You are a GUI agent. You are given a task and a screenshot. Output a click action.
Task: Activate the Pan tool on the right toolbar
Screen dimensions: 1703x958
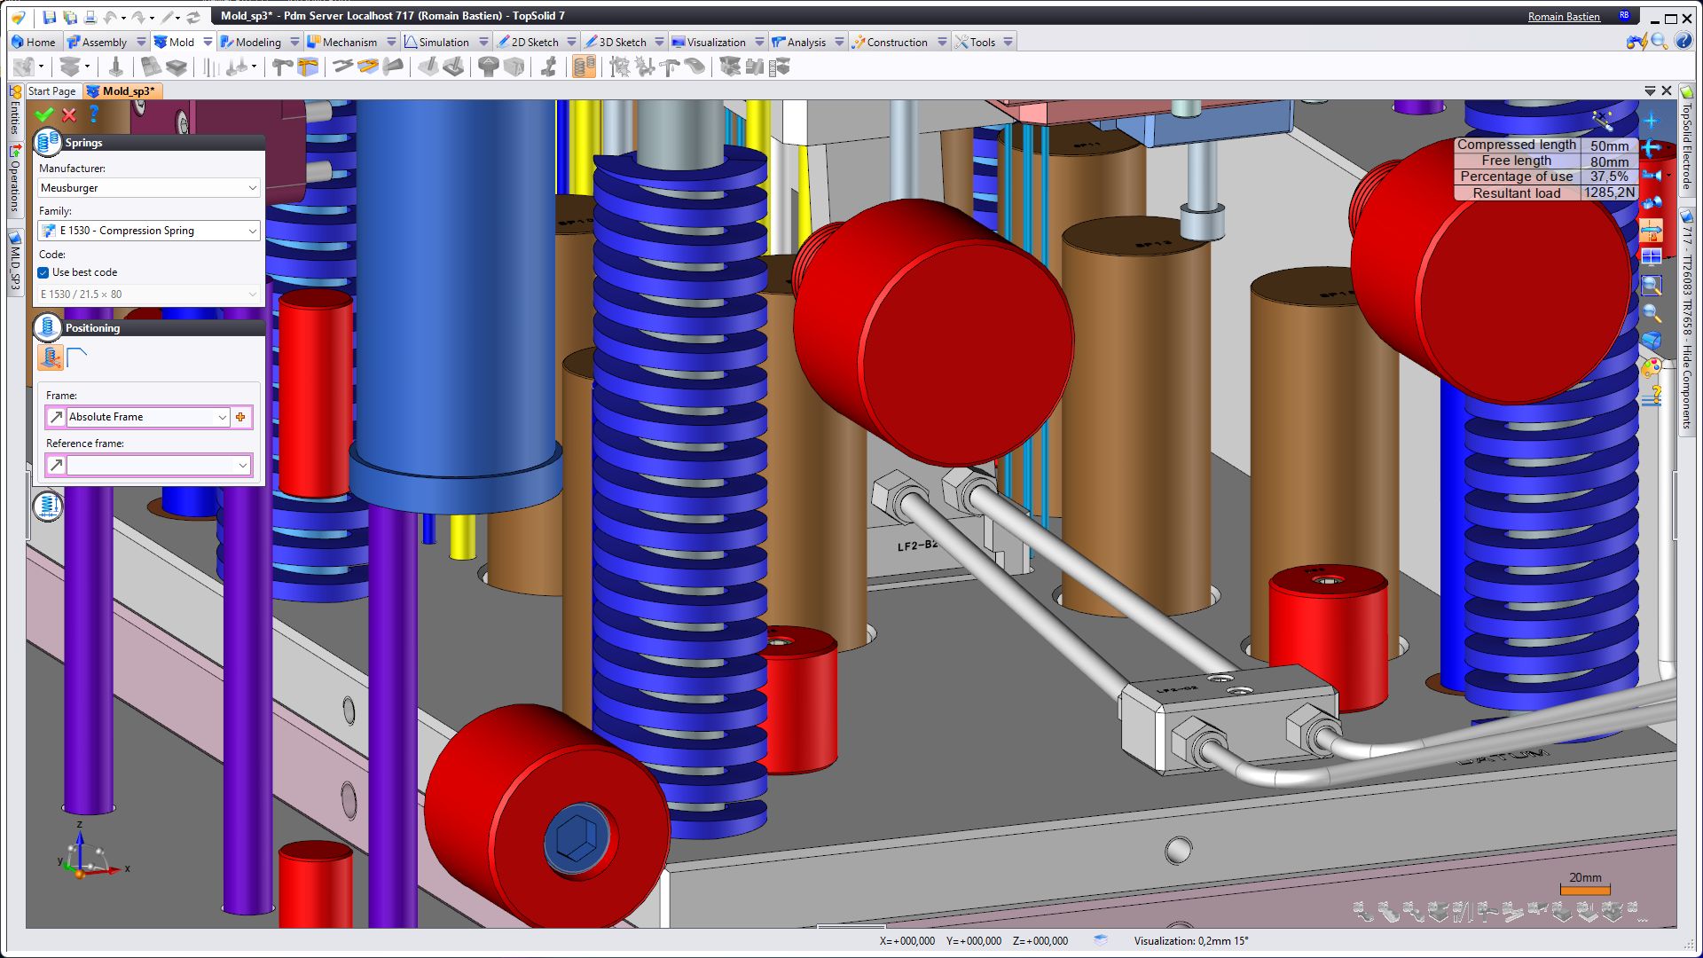[x=1652, y=148]
